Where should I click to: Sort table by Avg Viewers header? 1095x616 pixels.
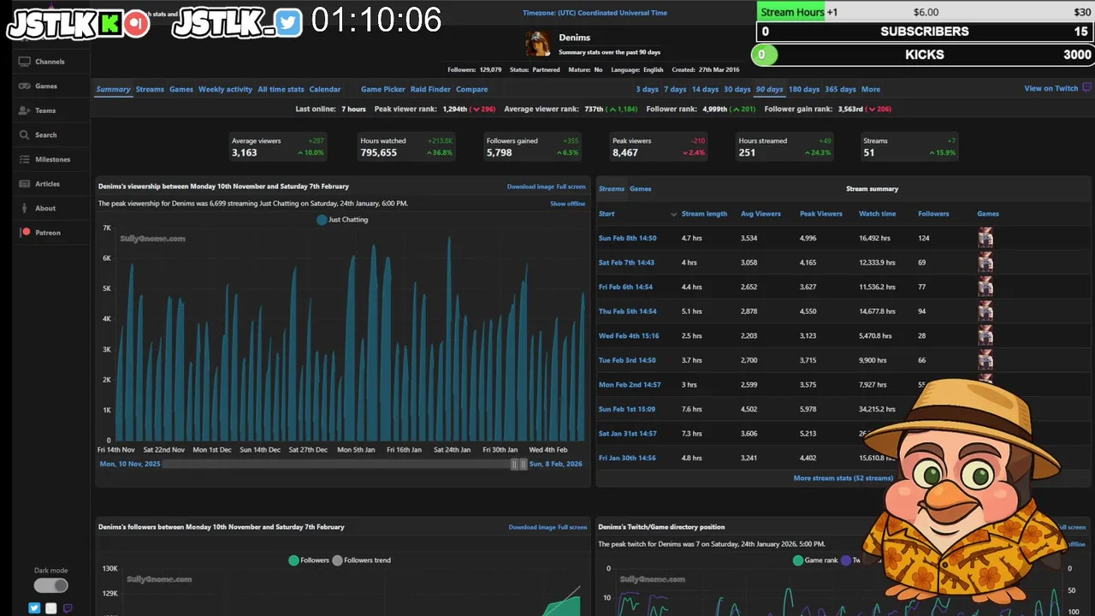point(761,214)
